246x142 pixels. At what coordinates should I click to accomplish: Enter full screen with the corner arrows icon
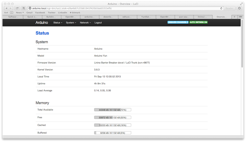241,4
